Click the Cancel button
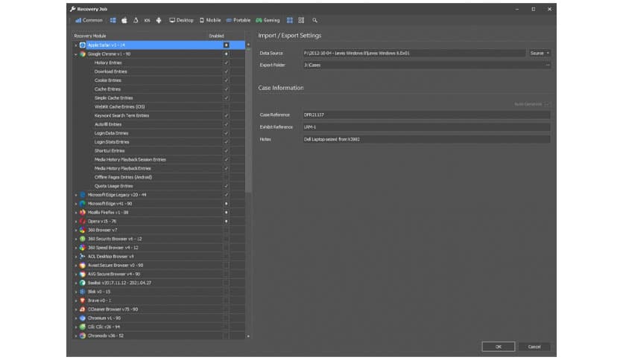Screen dimensions: 623x360 534,347
